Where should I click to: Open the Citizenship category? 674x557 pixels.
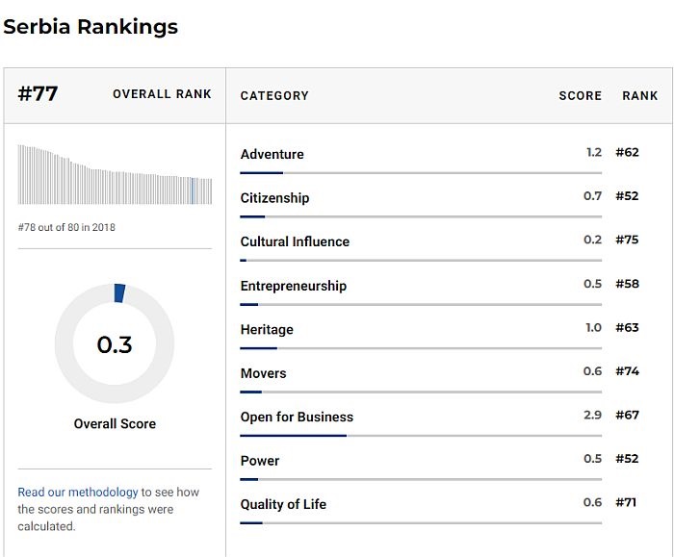click(275, 198)
